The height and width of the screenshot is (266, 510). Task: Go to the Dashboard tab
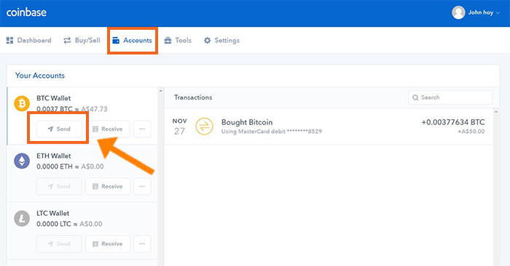point(29,40)
